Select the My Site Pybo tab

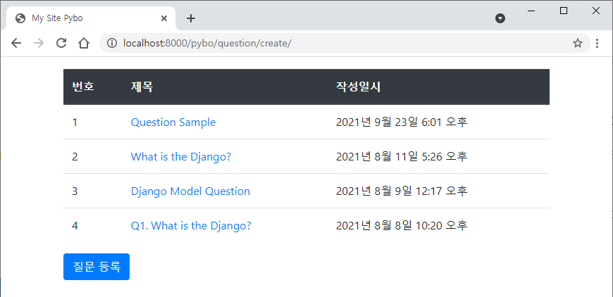coord(91,18)
